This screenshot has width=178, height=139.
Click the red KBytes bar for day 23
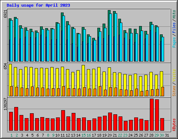pyautogui.click(x=126, y=126)
